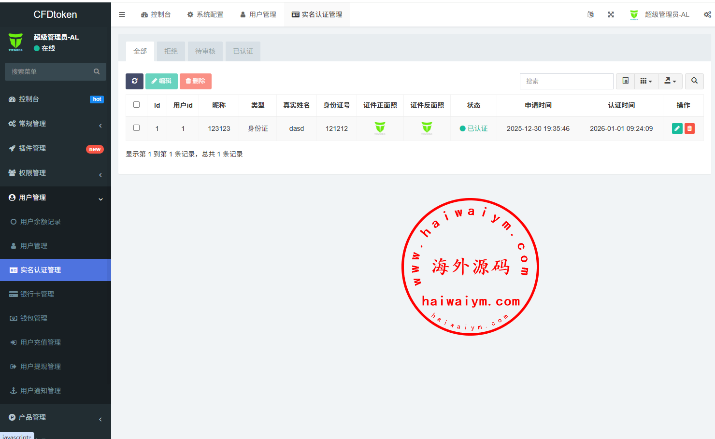The image size is (715, 439).
Task: Click the table 搜索 input field
Action: pos(566,81)
